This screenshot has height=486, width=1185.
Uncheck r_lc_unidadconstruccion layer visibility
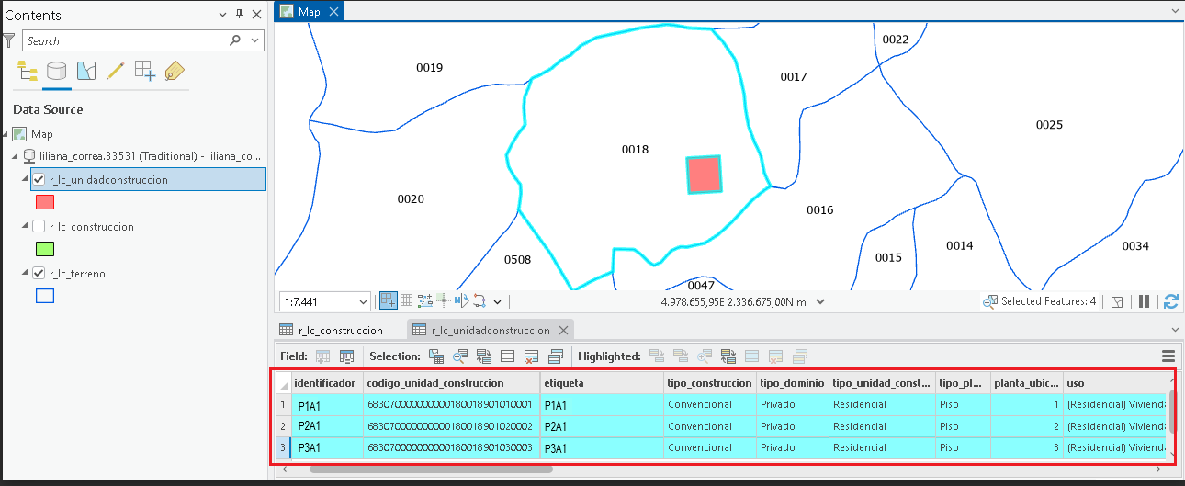coord(38,179)
